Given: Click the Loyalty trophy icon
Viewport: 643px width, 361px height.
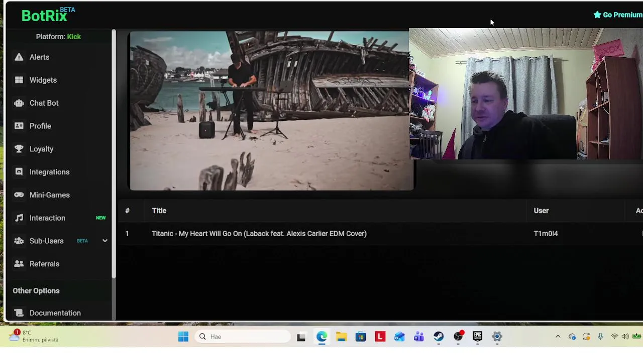Looking at the screenshot, I should click(19, 149).
